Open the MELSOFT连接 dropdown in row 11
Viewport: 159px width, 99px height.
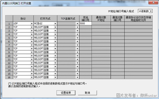(x=55, y=59)
